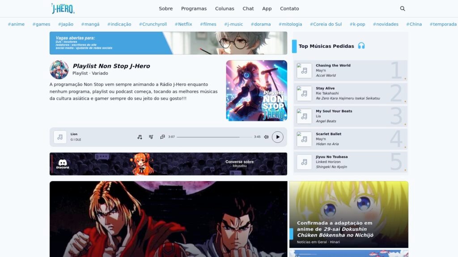The image size is (458, 257).
Task: Click the Jiyuu No Tsubasa note icon
Action: (x=304, y=162)
